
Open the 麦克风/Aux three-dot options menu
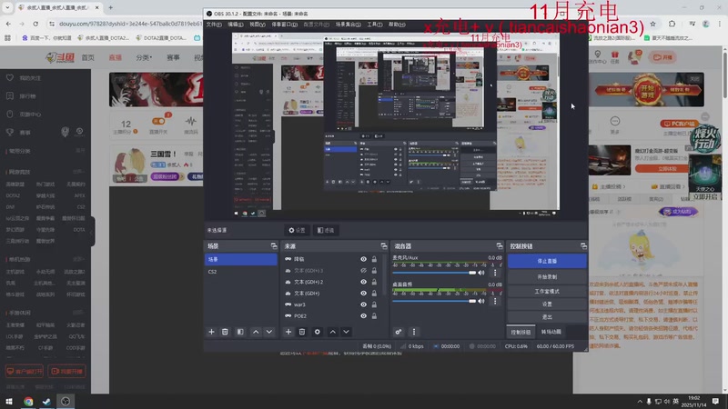point(495,273)
